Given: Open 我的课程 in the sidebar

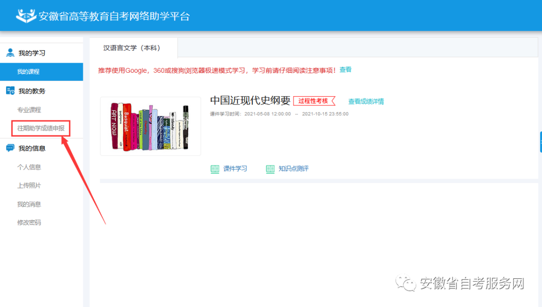Looking at the screenshot, I should (28, 72).
